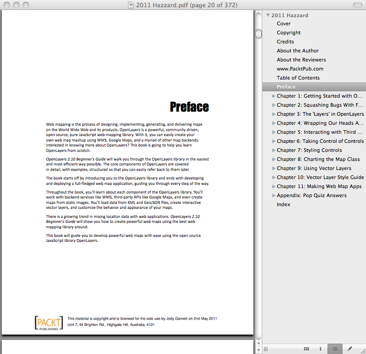Screen dimensions: 366x354
Task: Select Chapter 7: Styling Controls row text
Action: point(309,151)
